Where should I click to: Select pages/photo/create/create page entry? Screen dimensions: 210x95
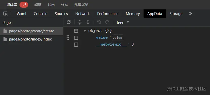32,31
